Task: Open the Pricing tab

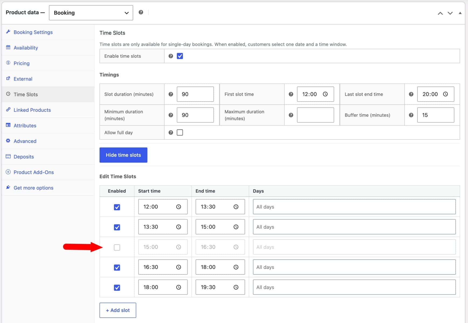Action: (48, 63)
